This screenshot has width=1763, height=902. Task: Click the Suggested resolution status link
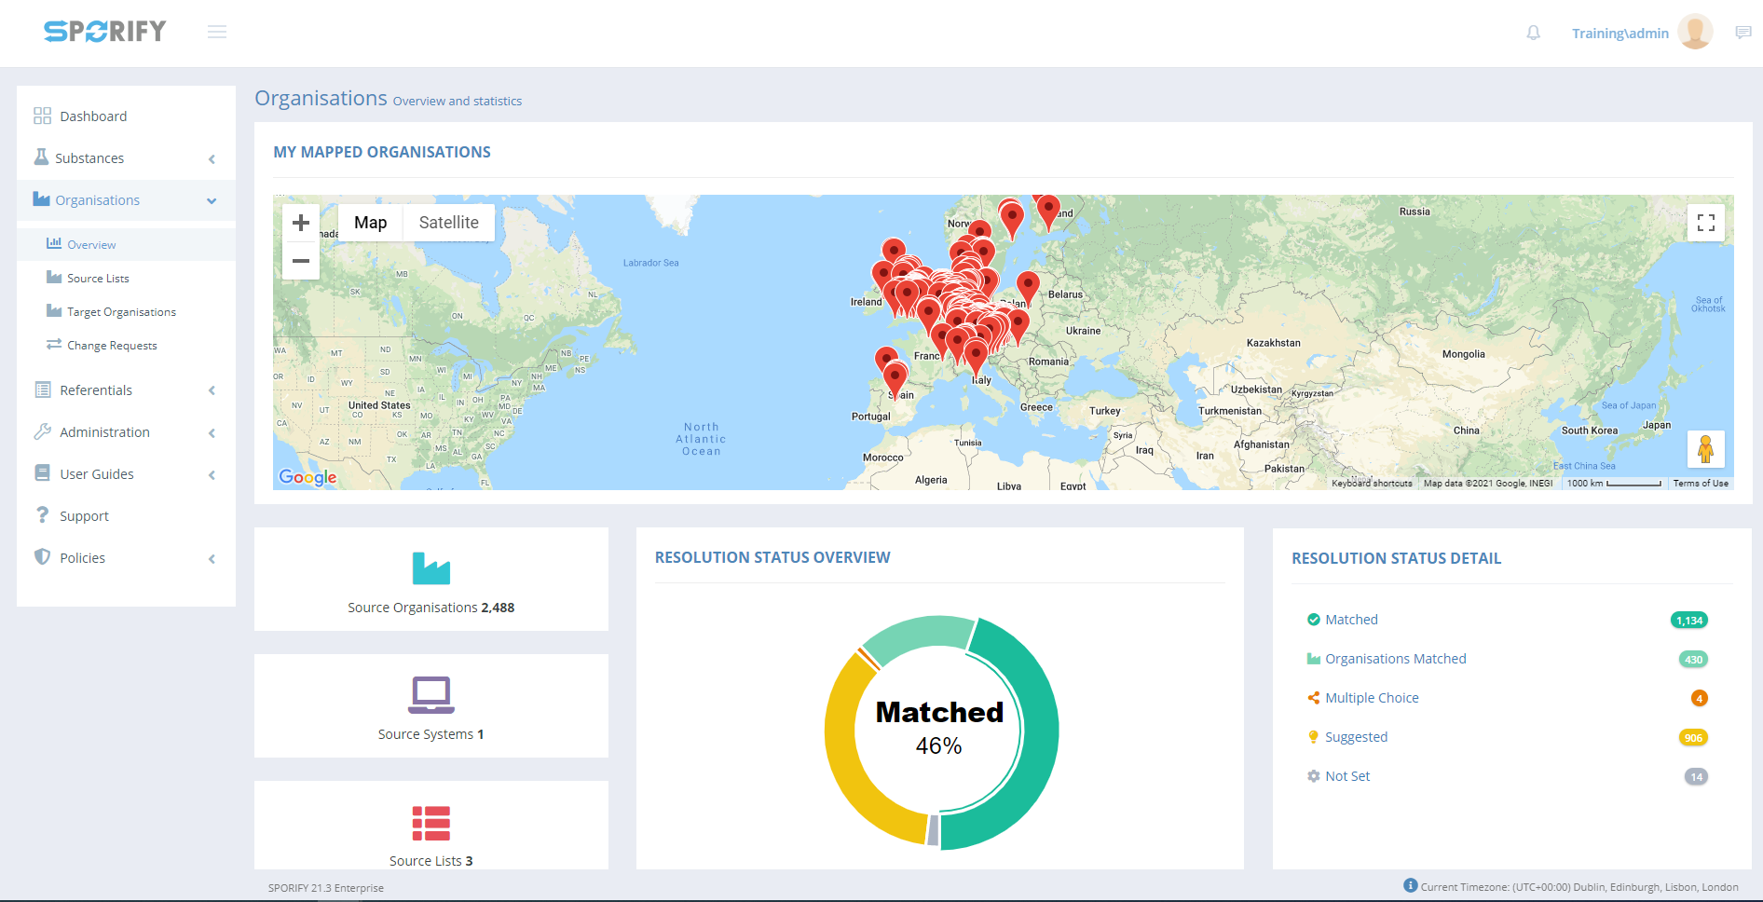click(x=1356, y=737)
